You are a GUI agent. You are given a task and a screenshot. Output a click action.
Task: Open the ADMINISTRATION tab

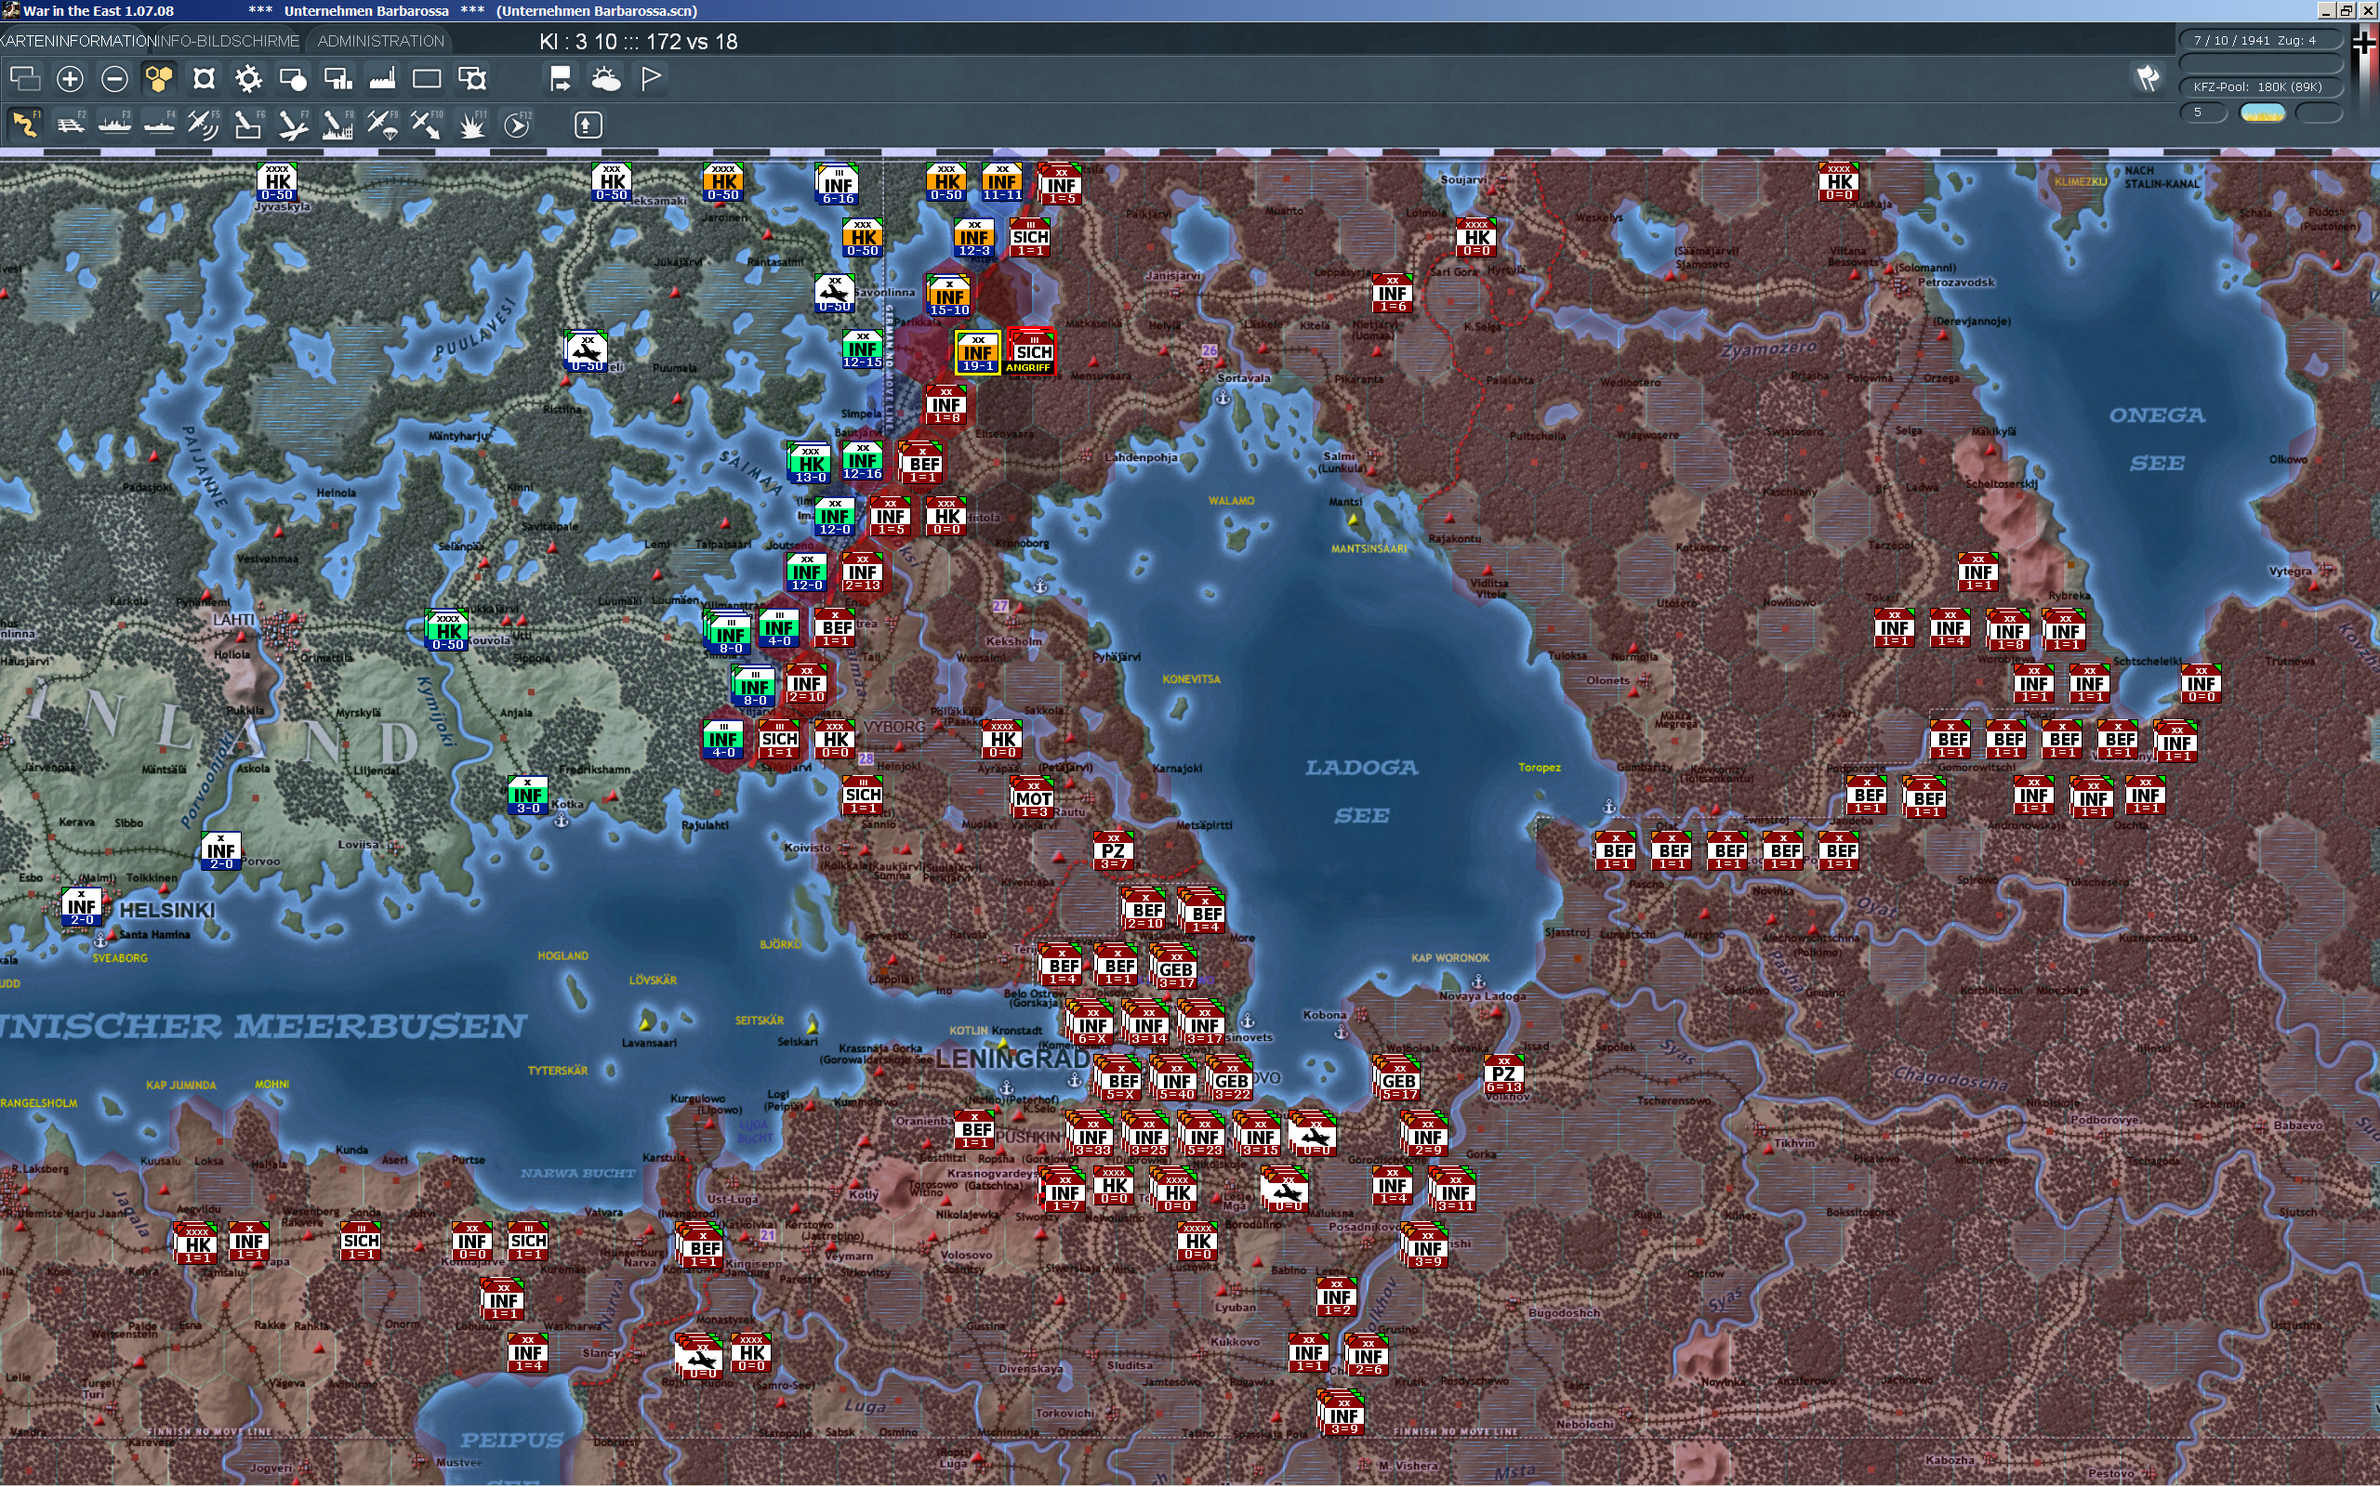tap(380, 41)
